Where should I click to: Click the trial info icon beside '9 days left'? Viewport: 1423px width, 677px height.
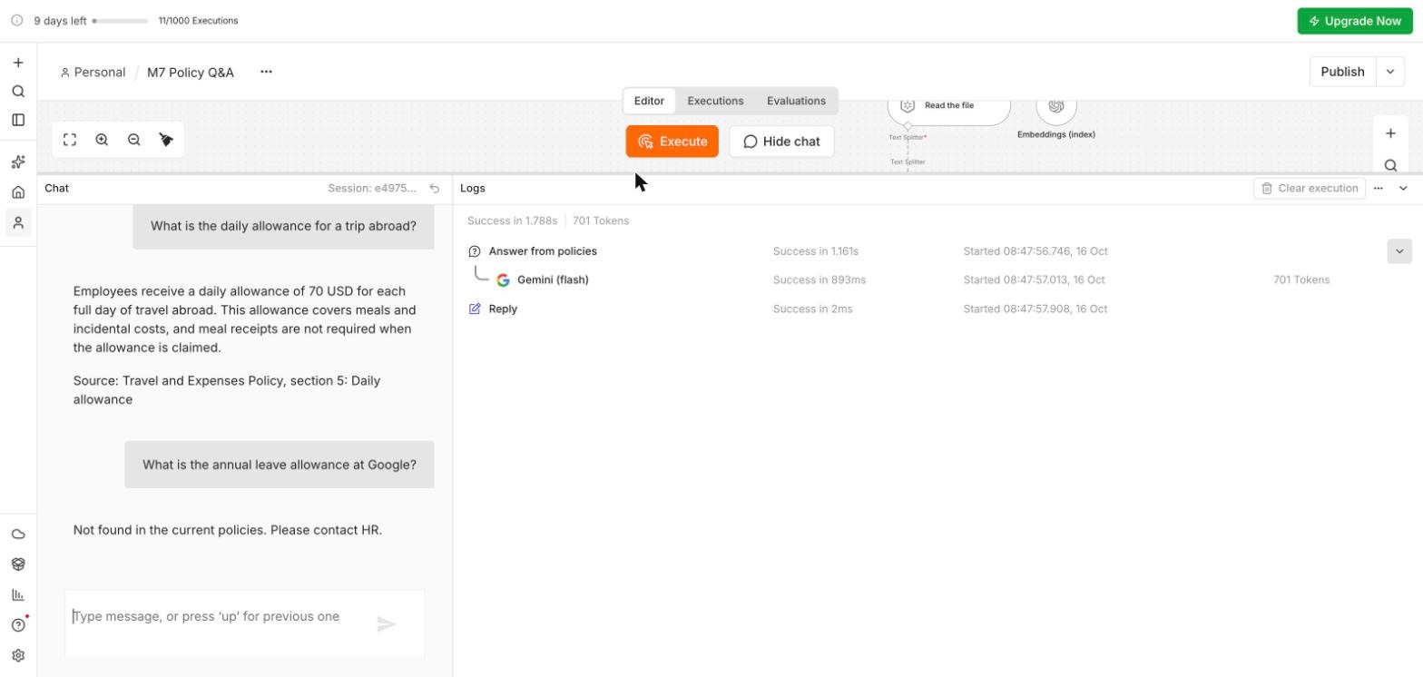pyautogui.click(x=17, y=21)
